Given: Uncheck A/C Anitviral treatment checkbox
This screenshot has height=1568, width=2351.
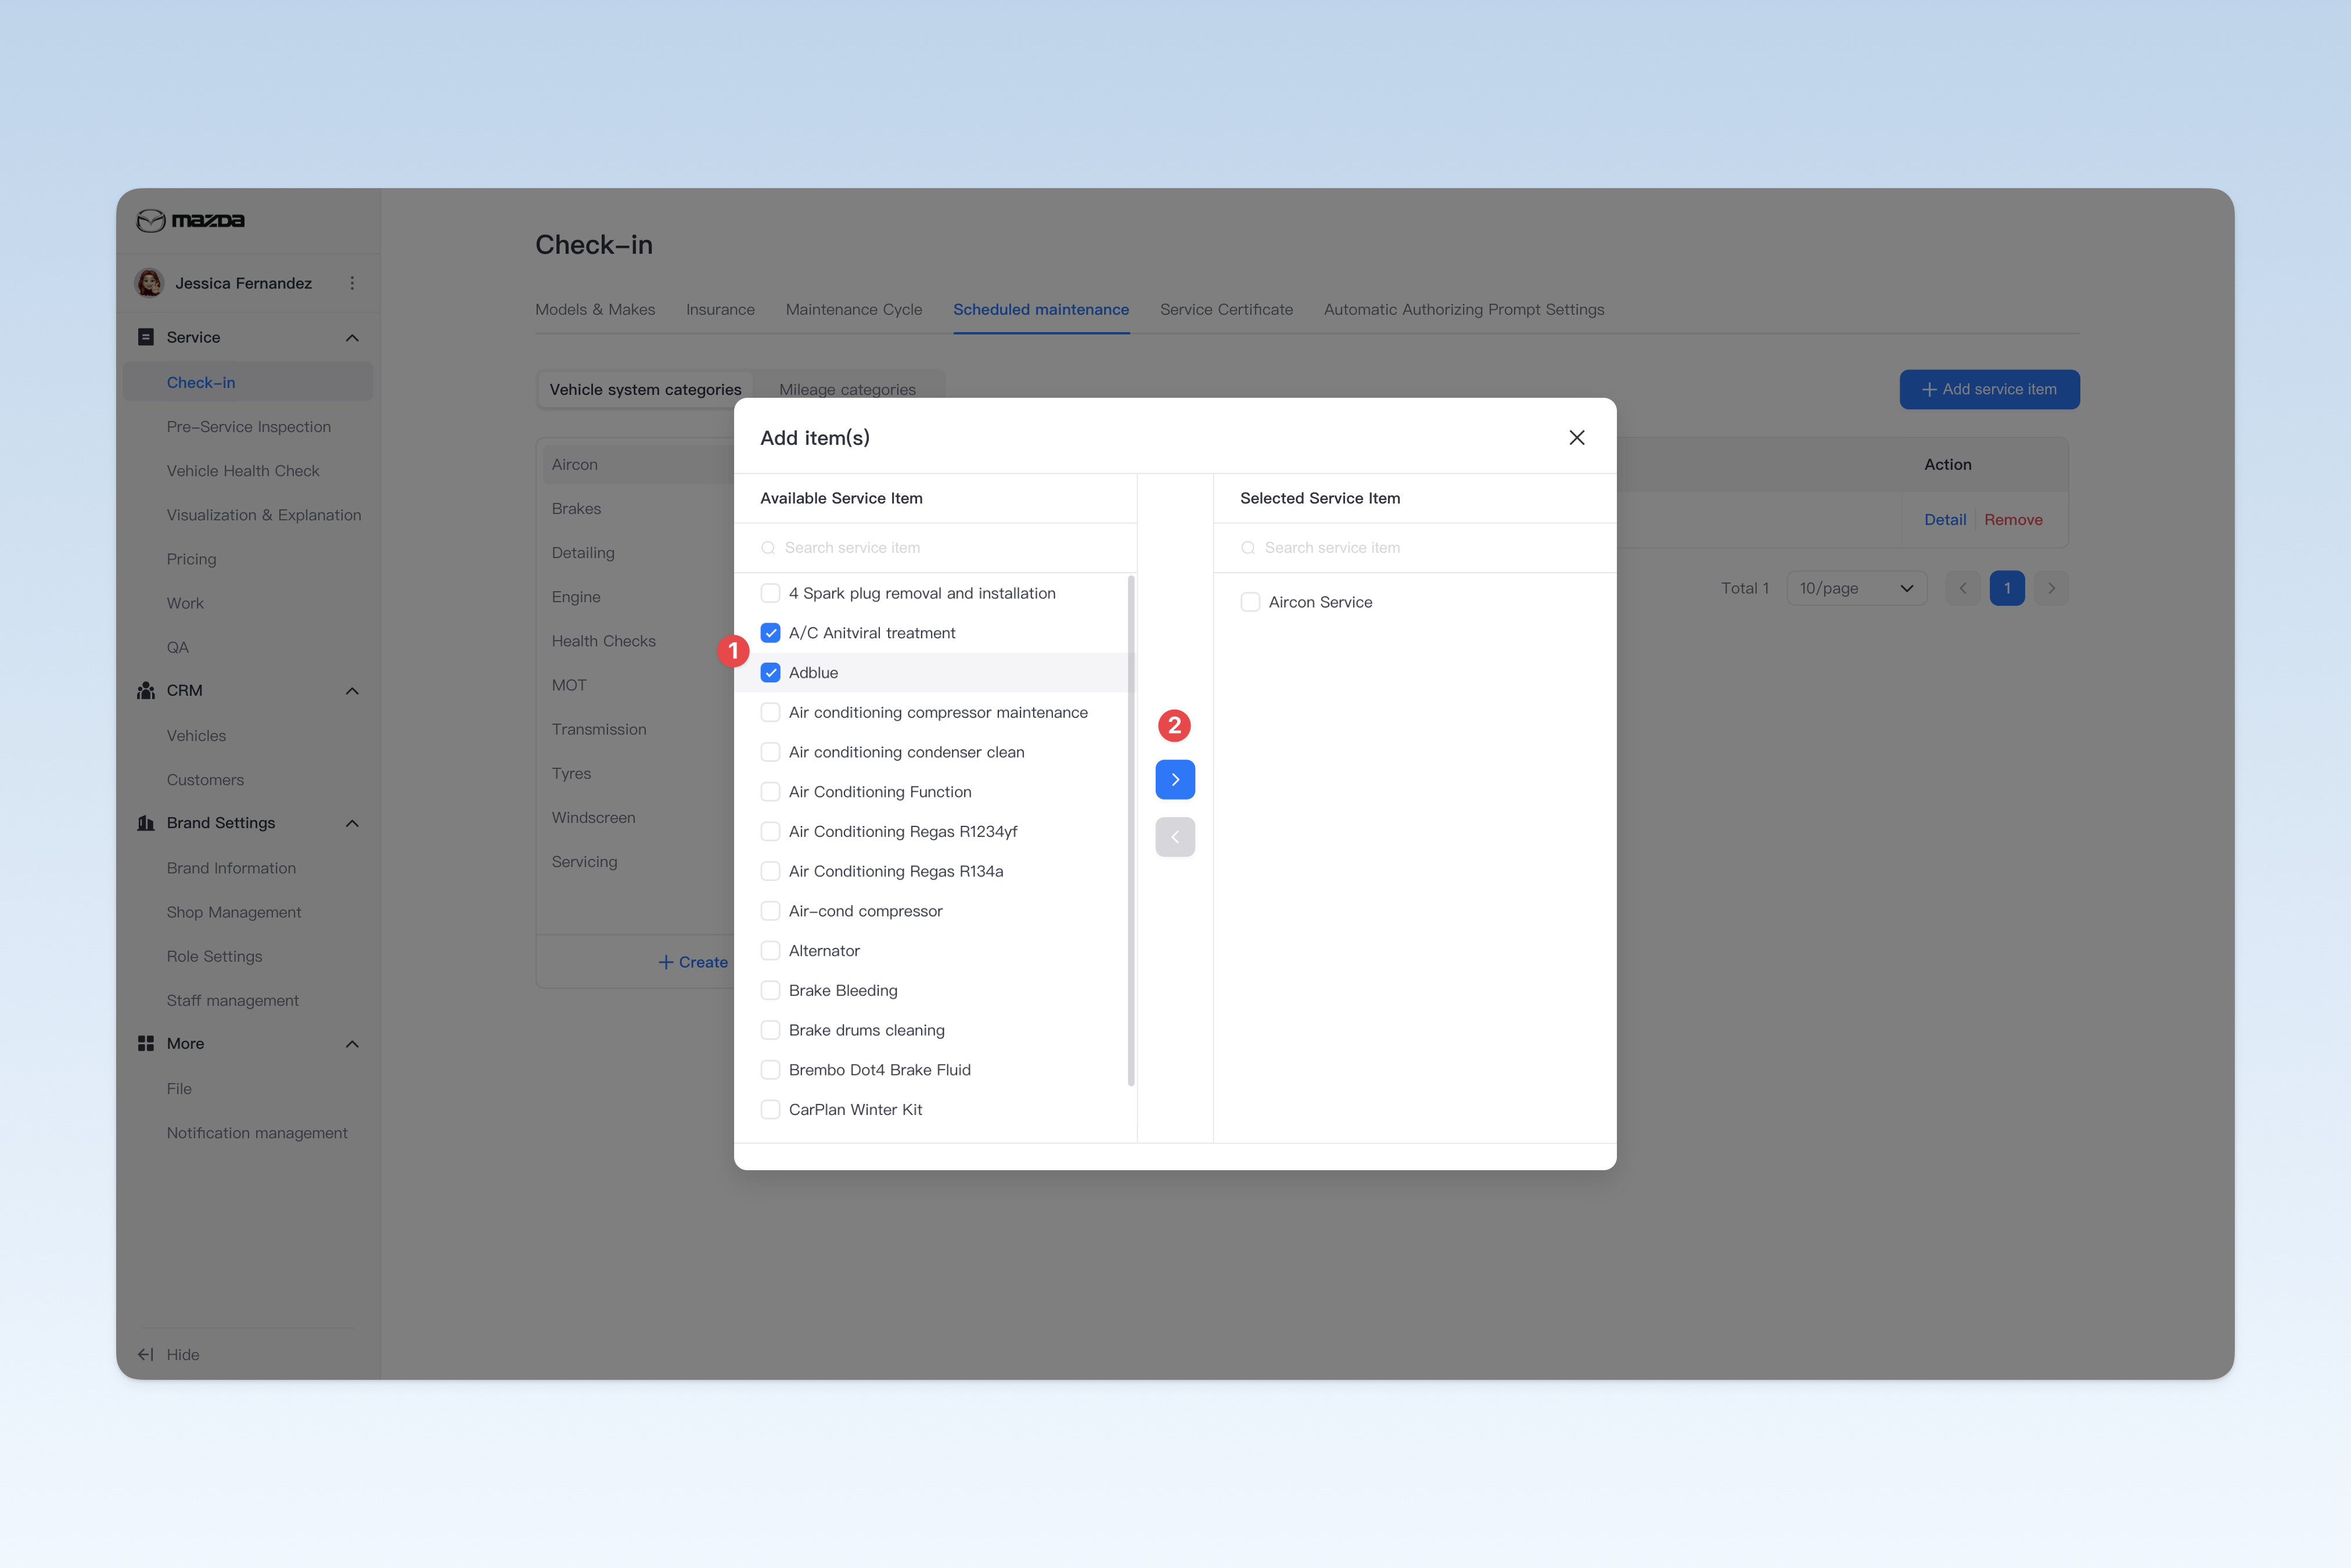Looking at the screenshot, I should click(x=770, y=633).
